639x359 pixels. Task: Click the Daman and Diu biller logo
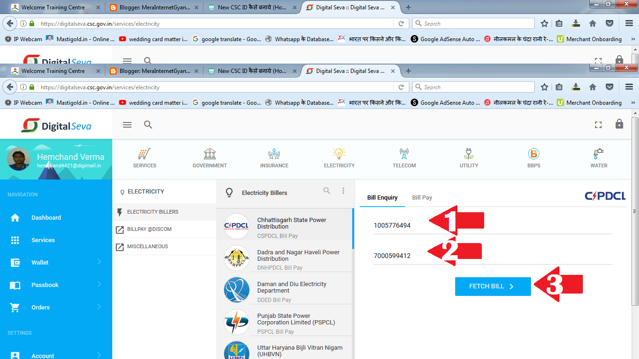tap(236, 290)
